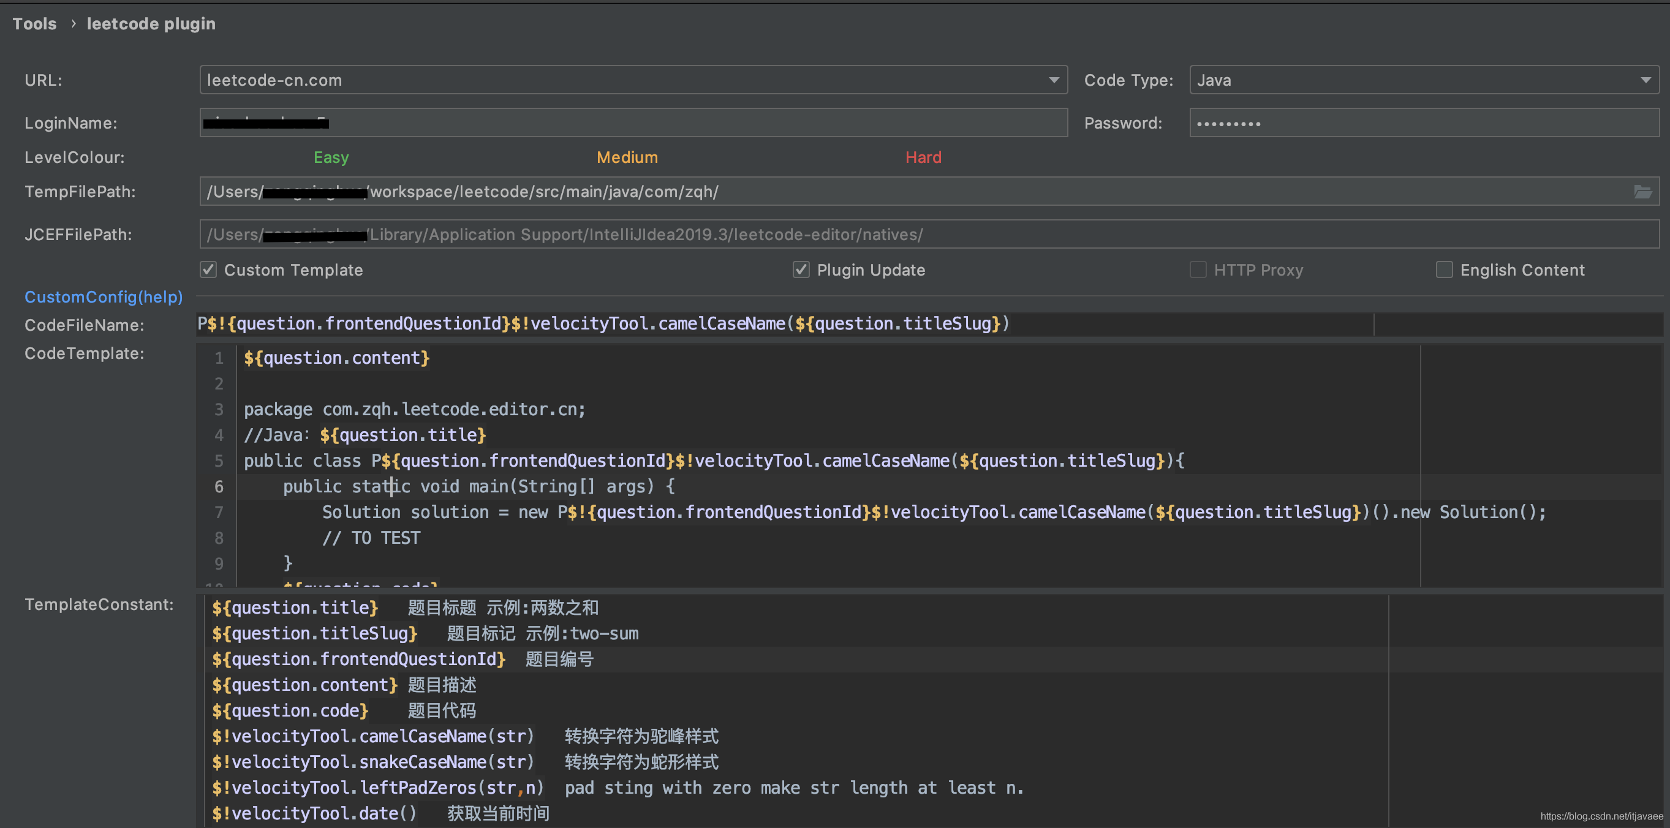Viewport: 1670px width, 828px height.
Task: Click the Tools breadcrumb item
Action: (x=34, y=24)
